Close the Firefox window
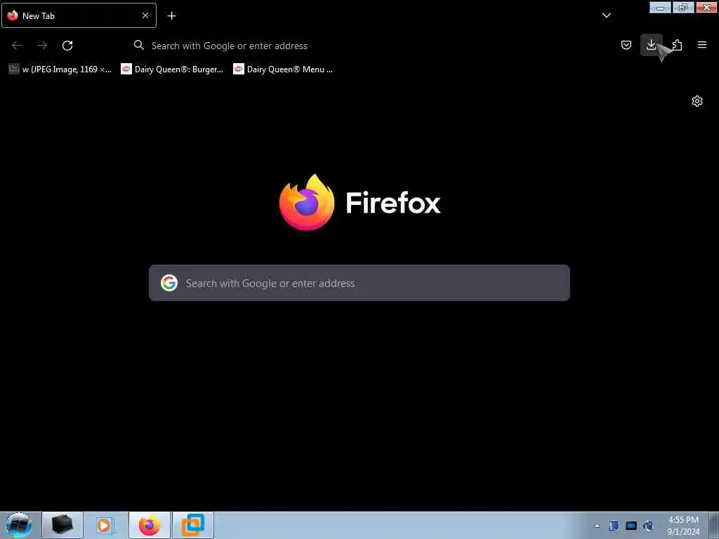The image size is (719, 539). [706, 7]
